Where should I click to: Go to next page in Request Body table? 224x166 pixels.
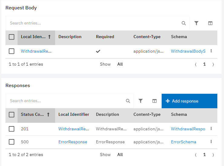point(213,64)
